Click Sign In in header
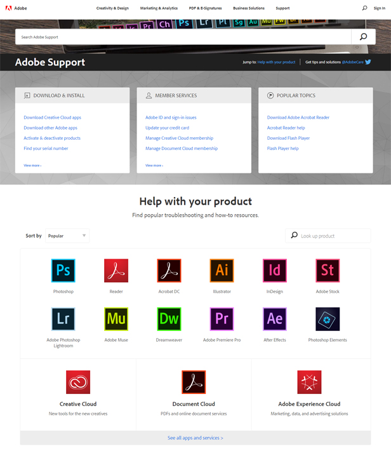 click(380, 8)
